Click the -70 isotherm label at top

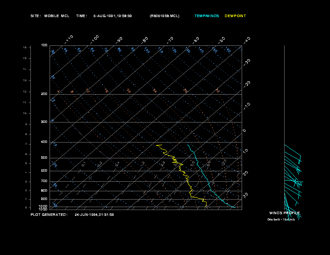point(170,40)
